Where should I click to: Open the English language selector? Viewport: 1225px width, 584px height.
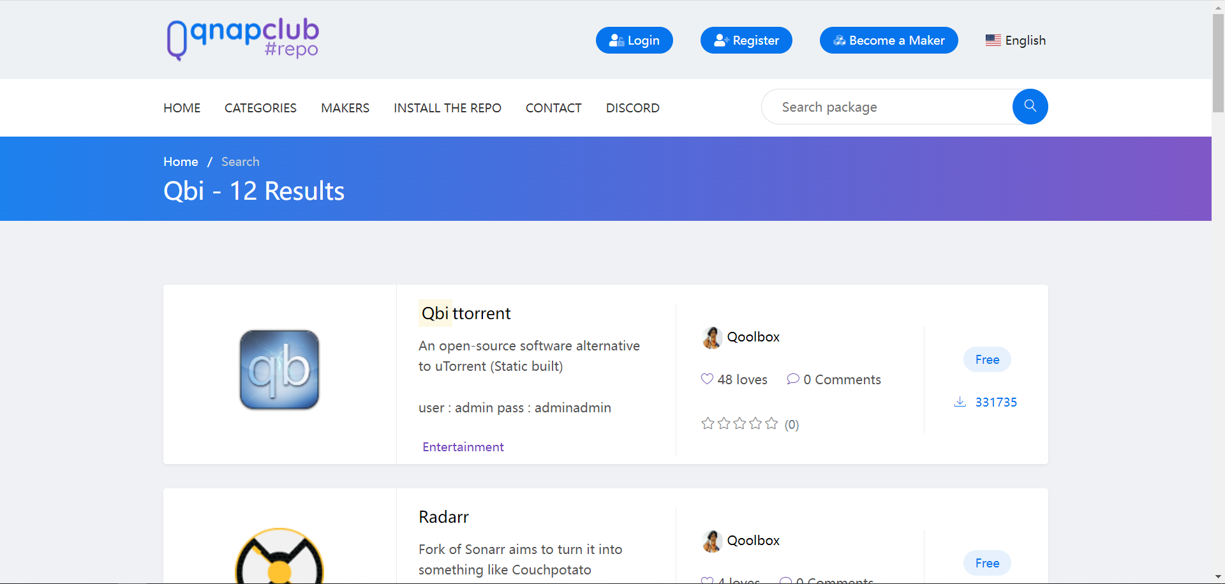click(1016, 40)
